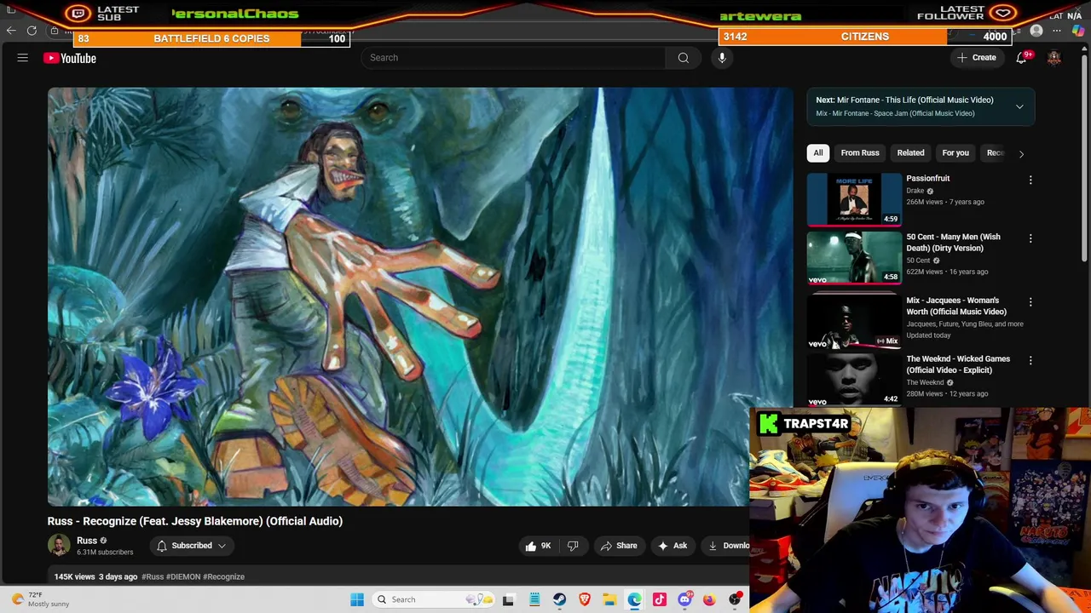Click '6.31M subscribers' text
The width and height of the screenshot is (1091, 613).
(105, 553)
